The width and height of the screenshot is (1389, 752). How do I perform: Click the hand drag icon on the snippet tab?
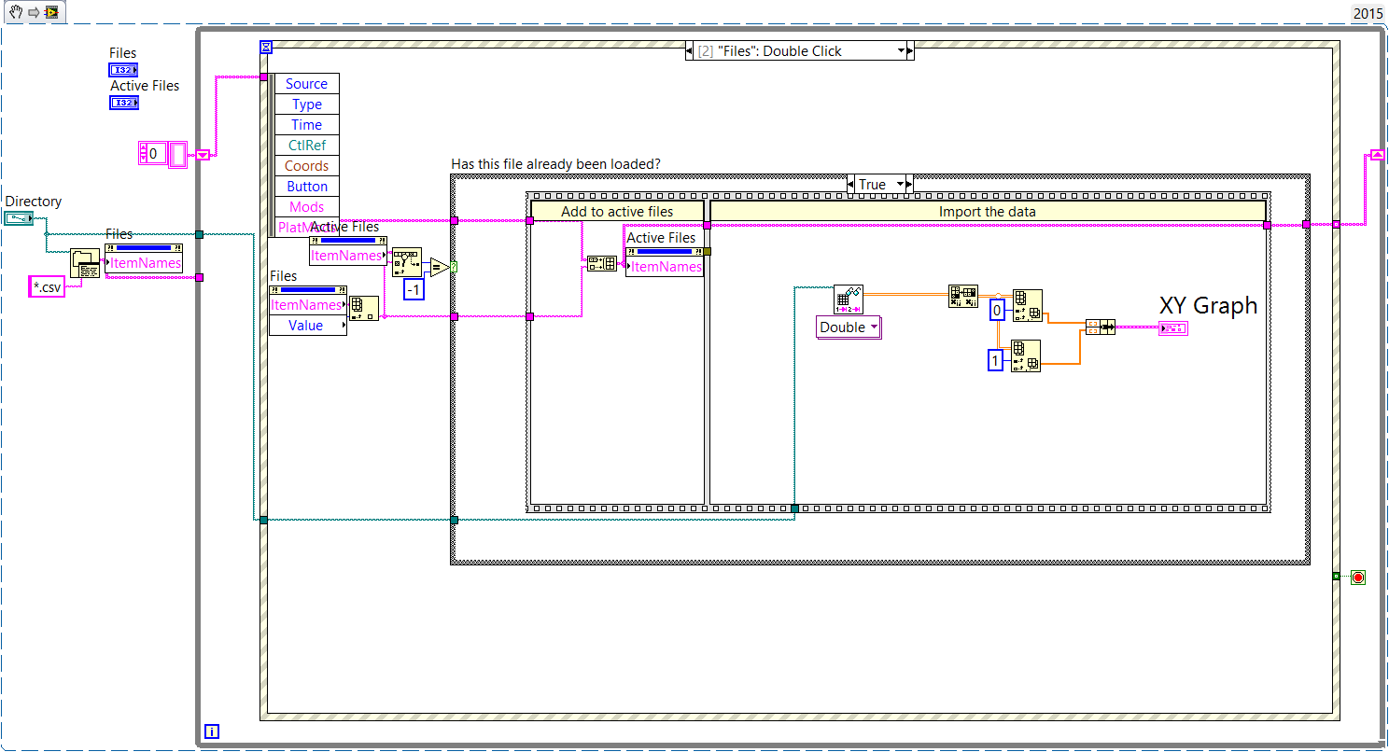[x=14, y=11]
